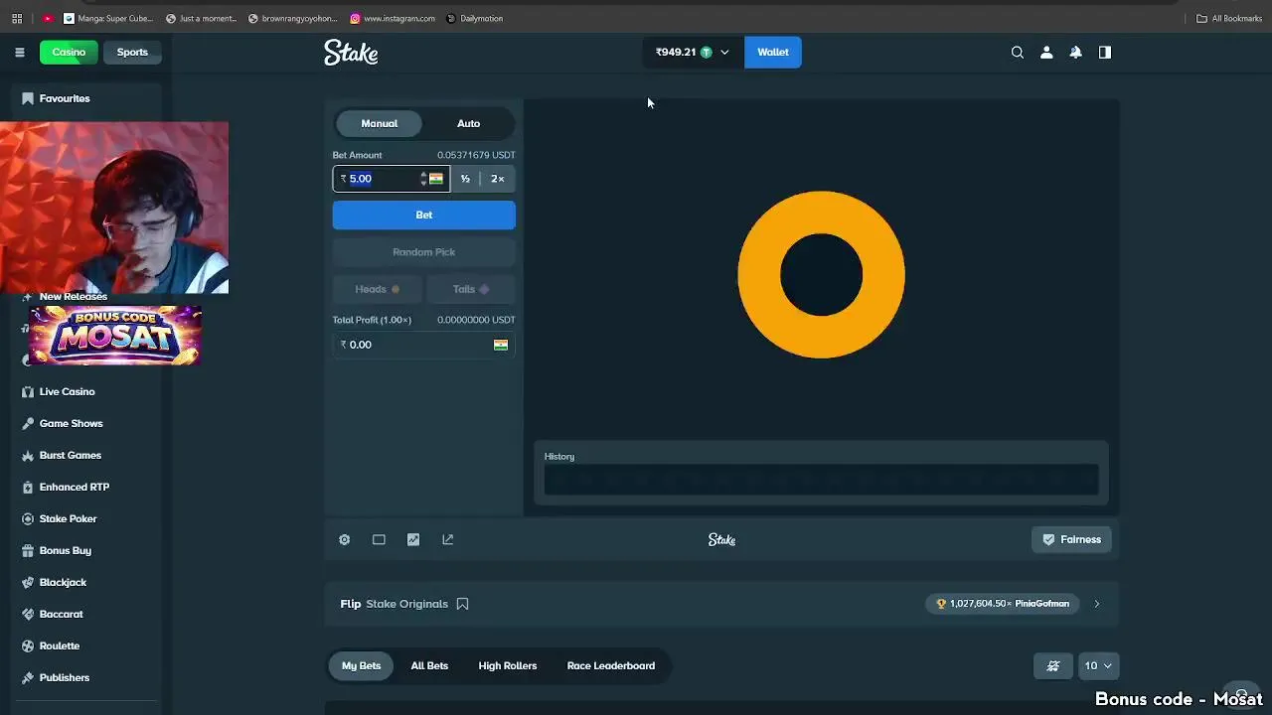Expand the ₹949.21 balance dropdown
This screenshot has width=1272, height=715.
click(692, 52)
